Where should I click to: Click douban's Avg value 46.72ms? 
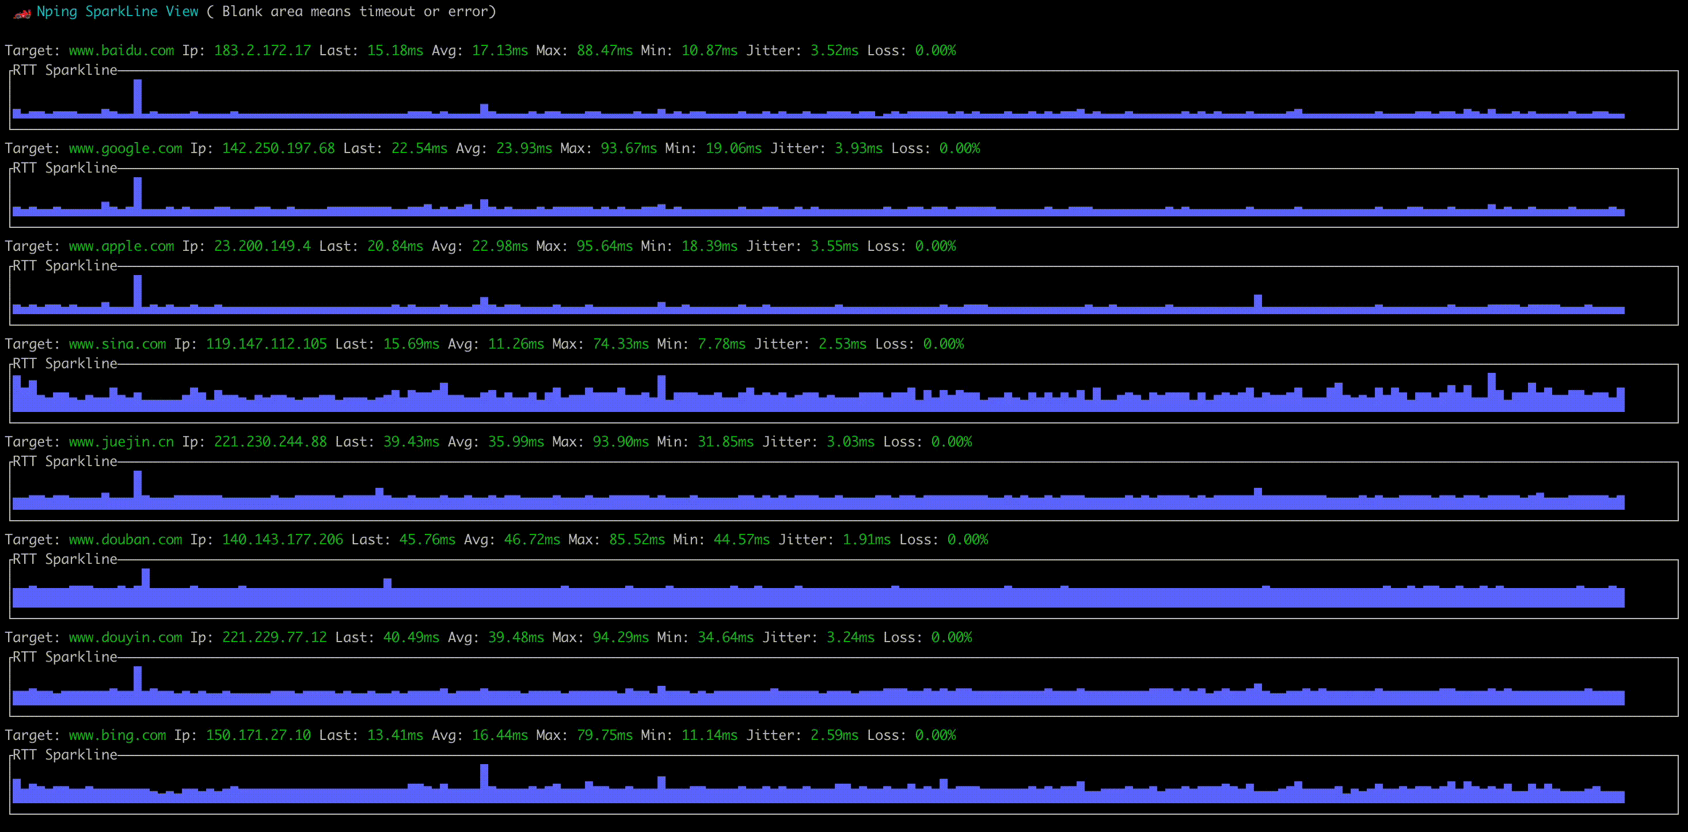click(531, 539)
